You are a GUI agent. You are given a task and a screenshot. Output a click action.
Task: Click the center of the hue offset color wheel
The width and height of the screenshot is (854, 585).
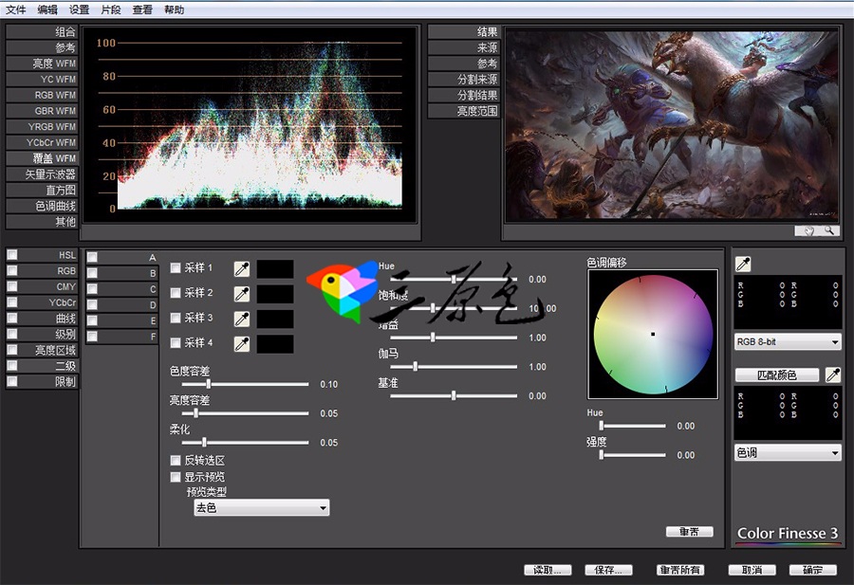(653, 334)
